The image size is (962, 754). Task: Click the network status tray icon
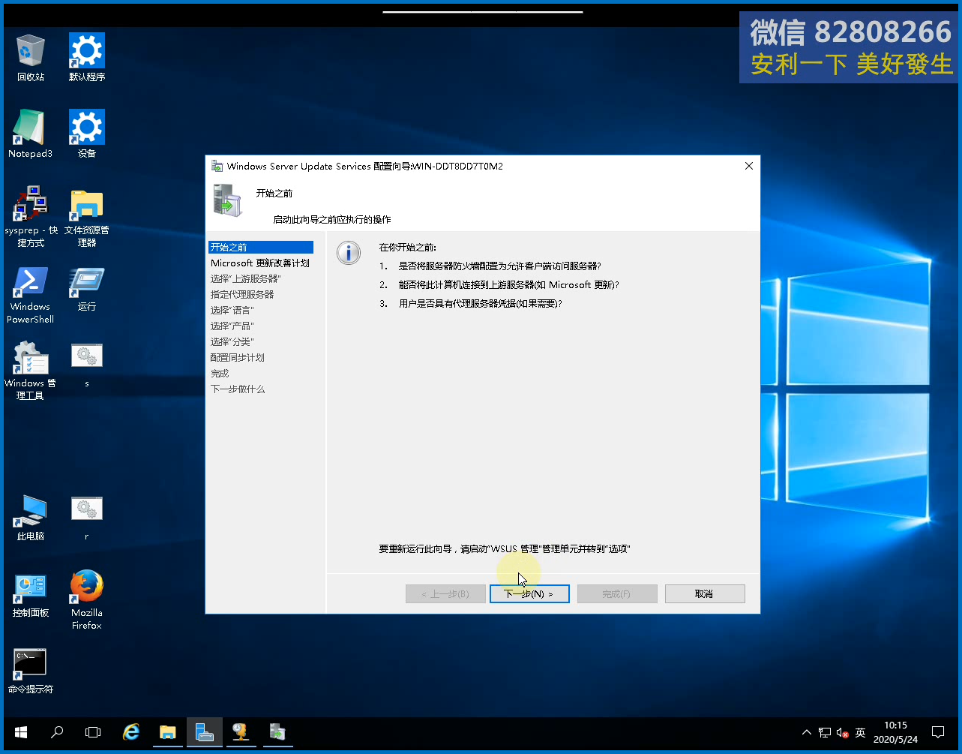tap(825, 732)
